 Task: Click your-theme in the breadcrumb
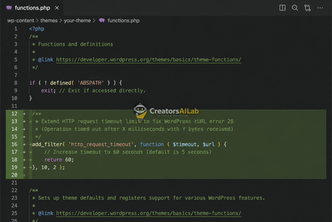click(x=77, y=20)
